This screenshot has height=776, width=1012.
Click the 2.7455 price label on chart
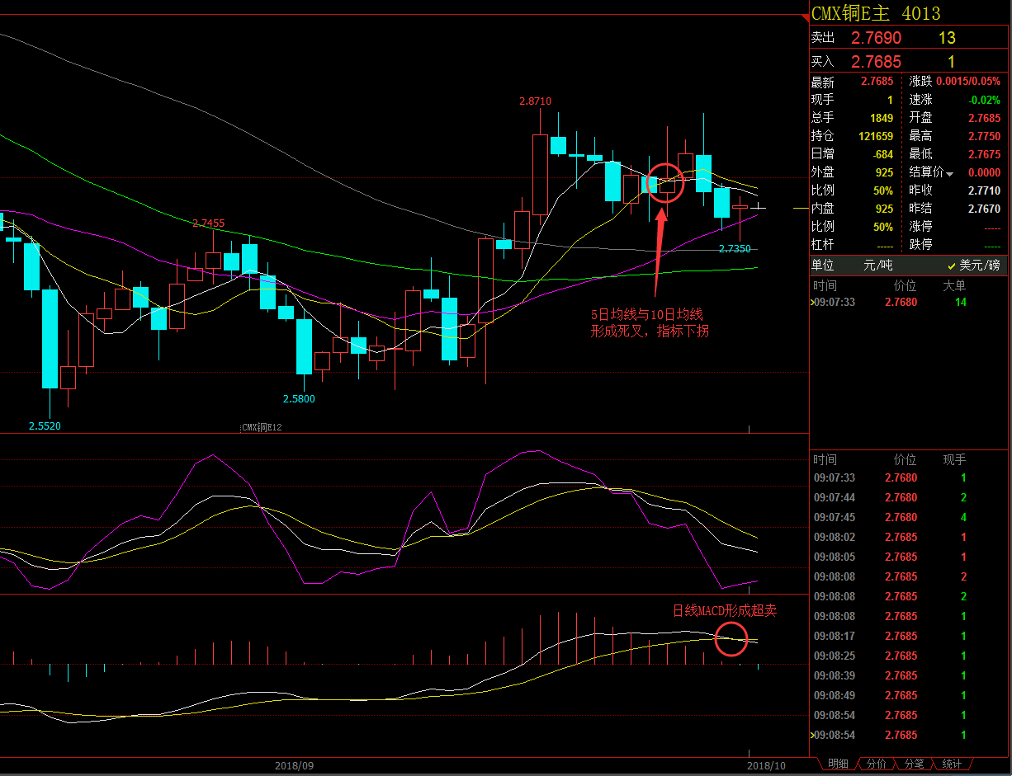click(x=208, y=223)
